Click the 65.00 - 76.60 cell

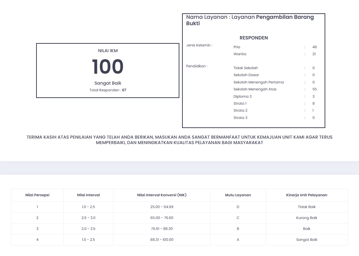coord(162,218)
